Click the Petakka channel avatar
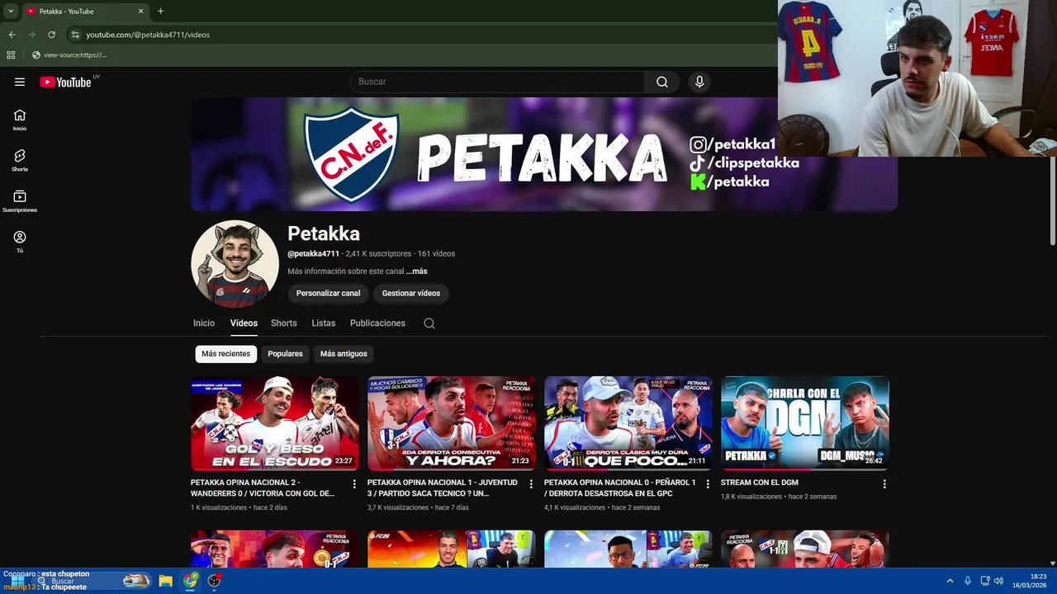Screen dimensions: 1057x594 coord(235,264)
